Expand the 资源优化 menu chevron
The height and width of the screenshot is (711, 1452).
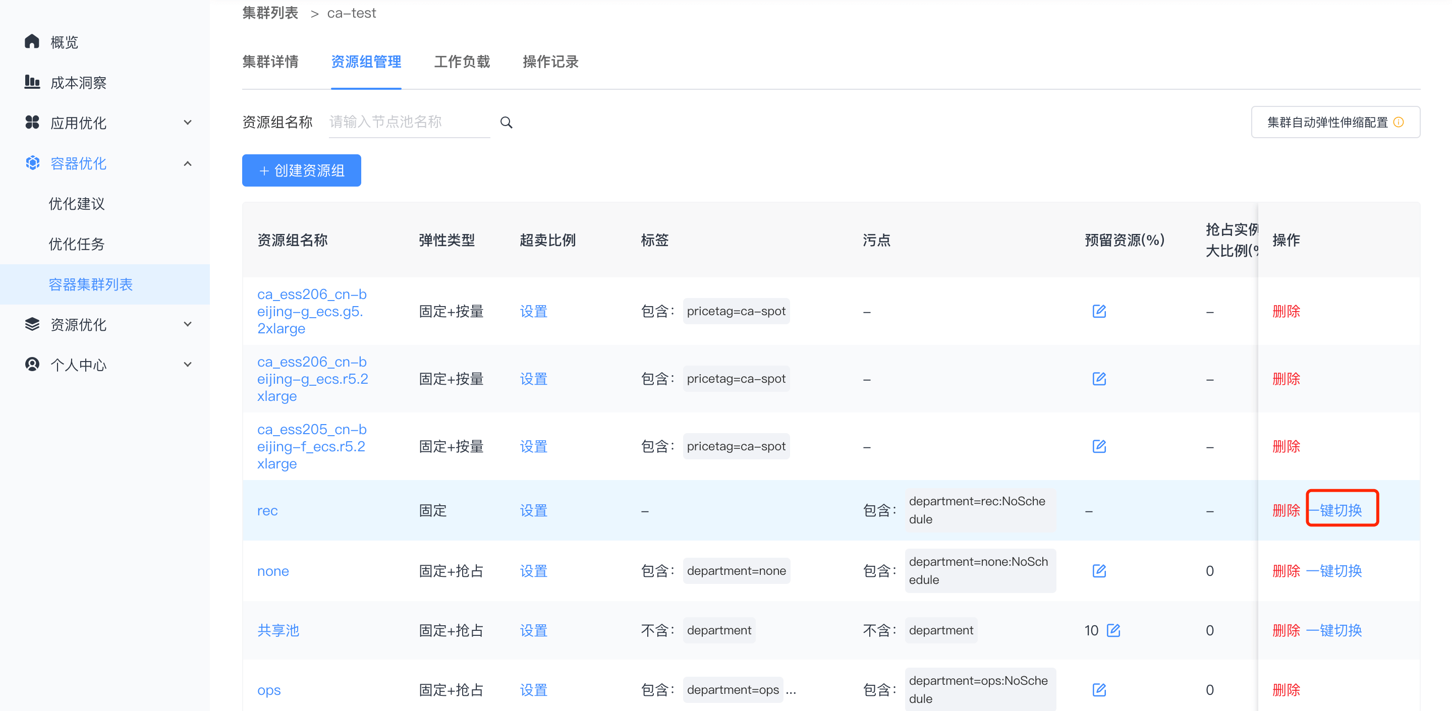(x=188, y=324)
